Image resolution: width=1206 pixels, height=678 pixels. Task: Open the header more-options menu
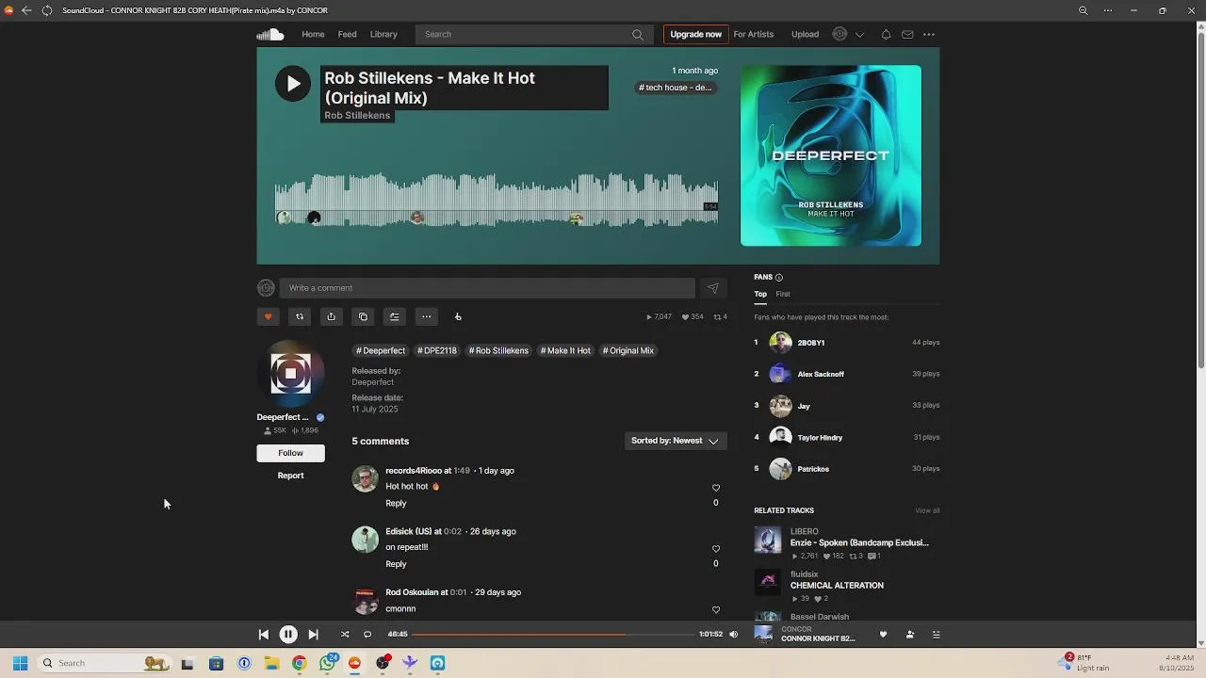point(929,35)
